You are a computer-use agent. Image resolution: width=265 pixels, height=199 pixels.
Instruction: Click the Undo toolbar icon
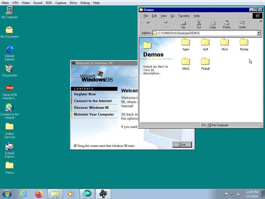(x=242, y=25)
